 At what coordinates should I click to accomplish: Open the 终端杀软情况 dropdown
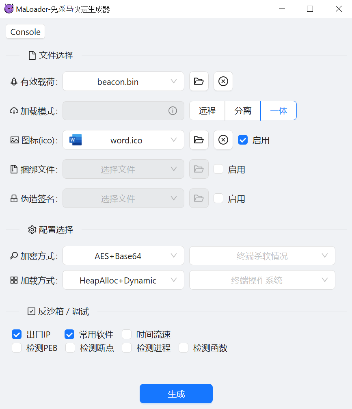(x=262, y=255)
